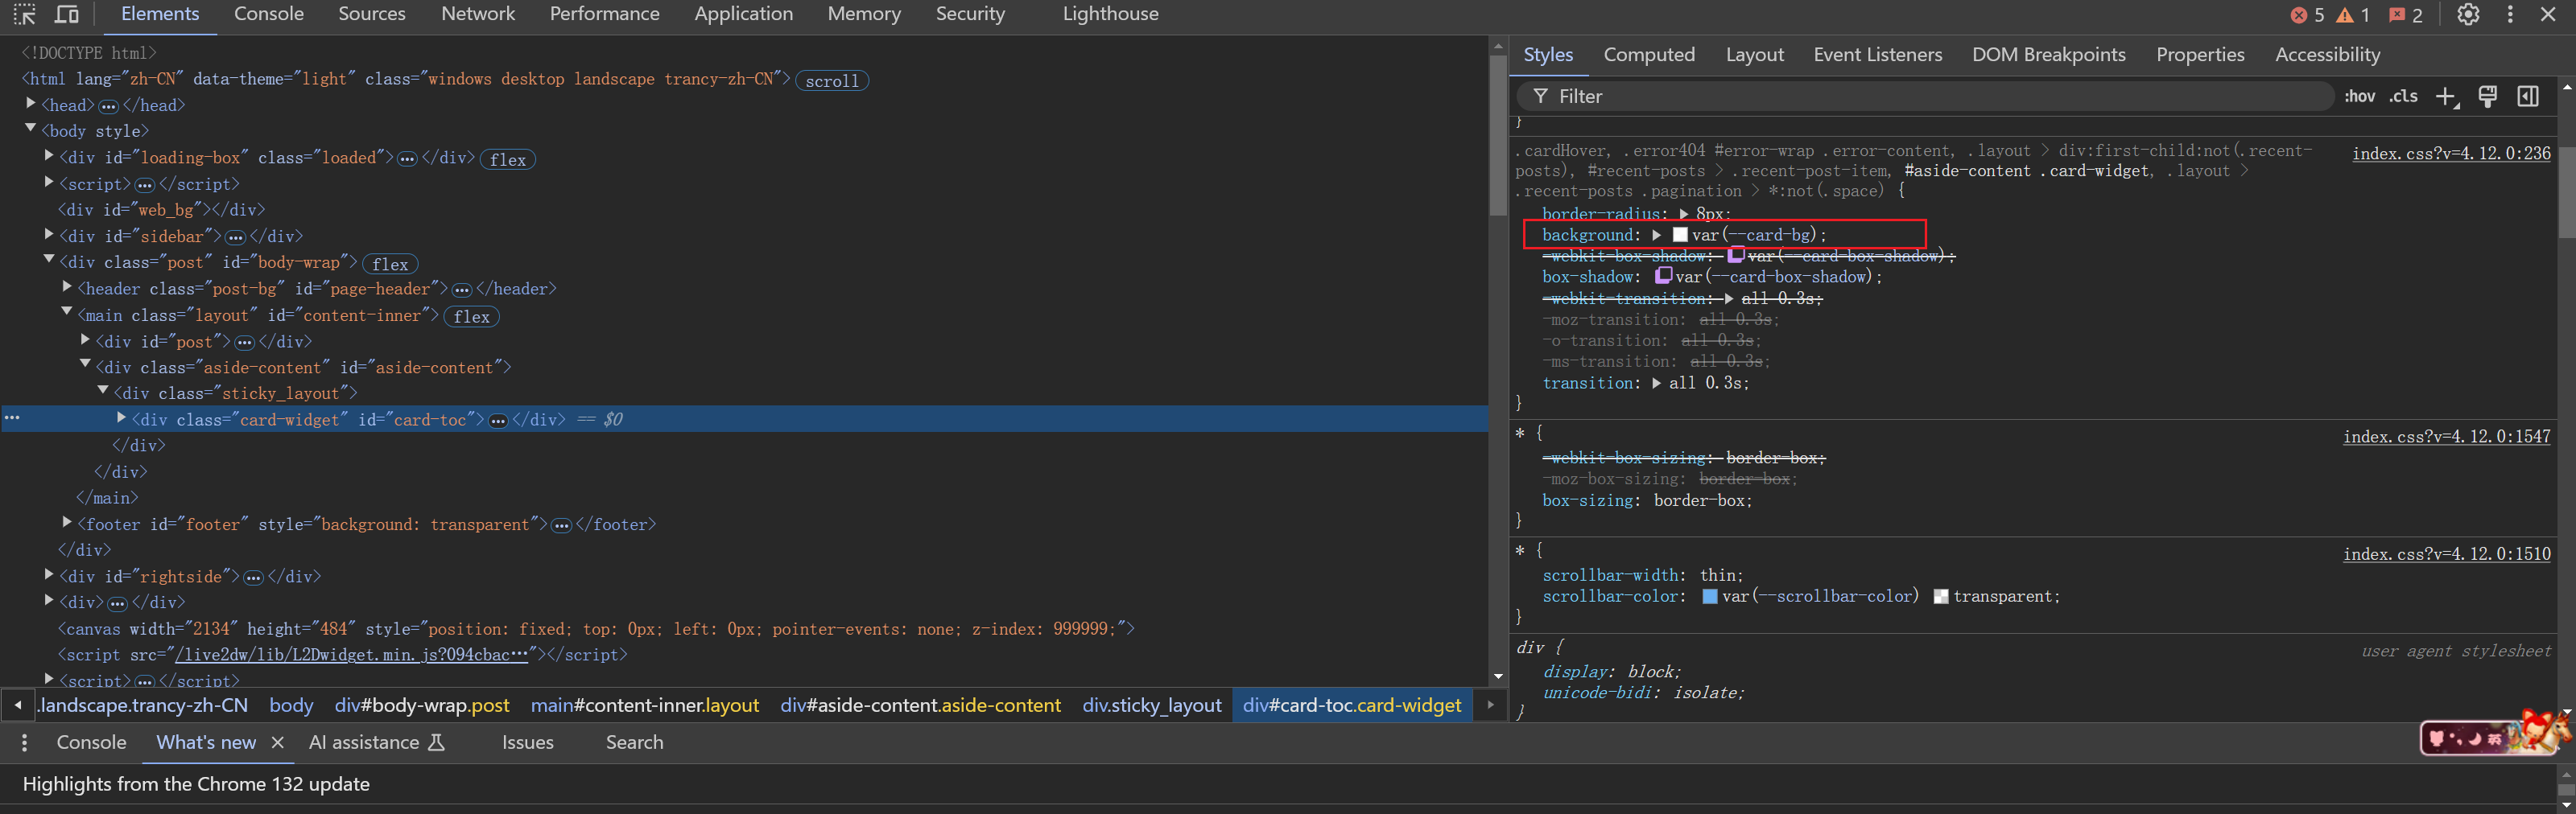Viewport: 2576px width, 814px height.
Task: Click ellipsis beside selected card-toc row
Action: tap(12, 417)
